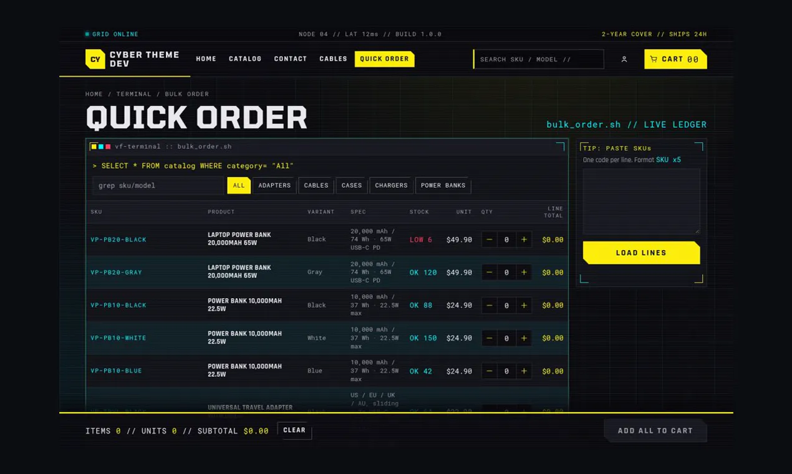Select the ALL category filter

click(239, 185)
